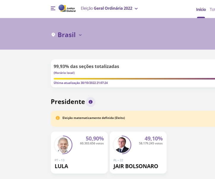Screen dimensions: 215x179
Task: Open the Presidente info icon
Action: click(91, 102)
